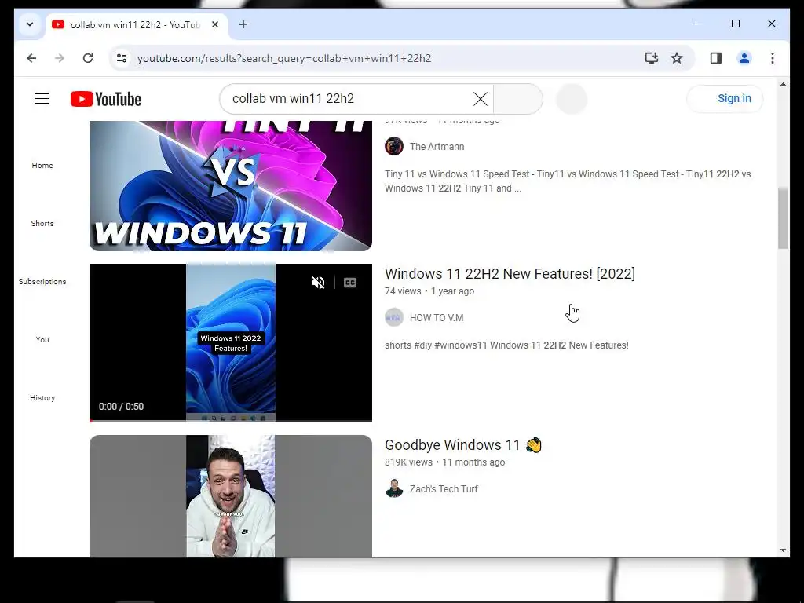Open the tab search dropdown arrow

point(30,24)
